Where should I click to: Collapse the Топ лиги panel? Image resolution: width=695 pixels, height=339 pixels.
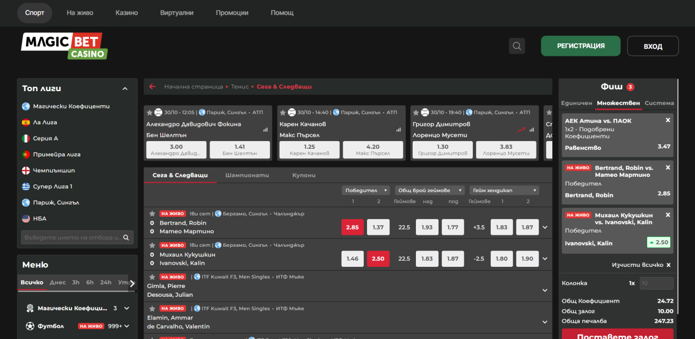point(125,88)
